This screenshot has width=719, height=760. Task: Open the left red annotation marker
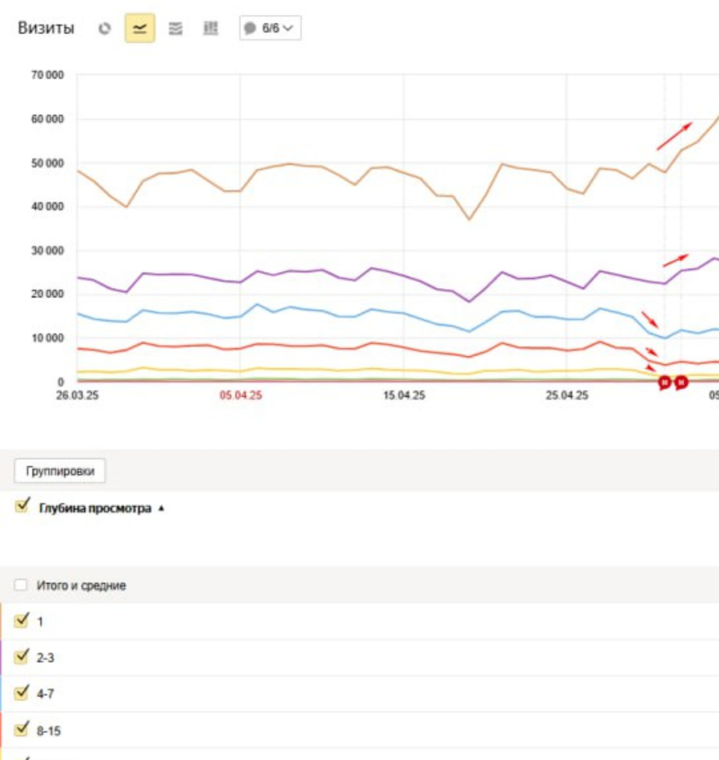pos(664,382)
